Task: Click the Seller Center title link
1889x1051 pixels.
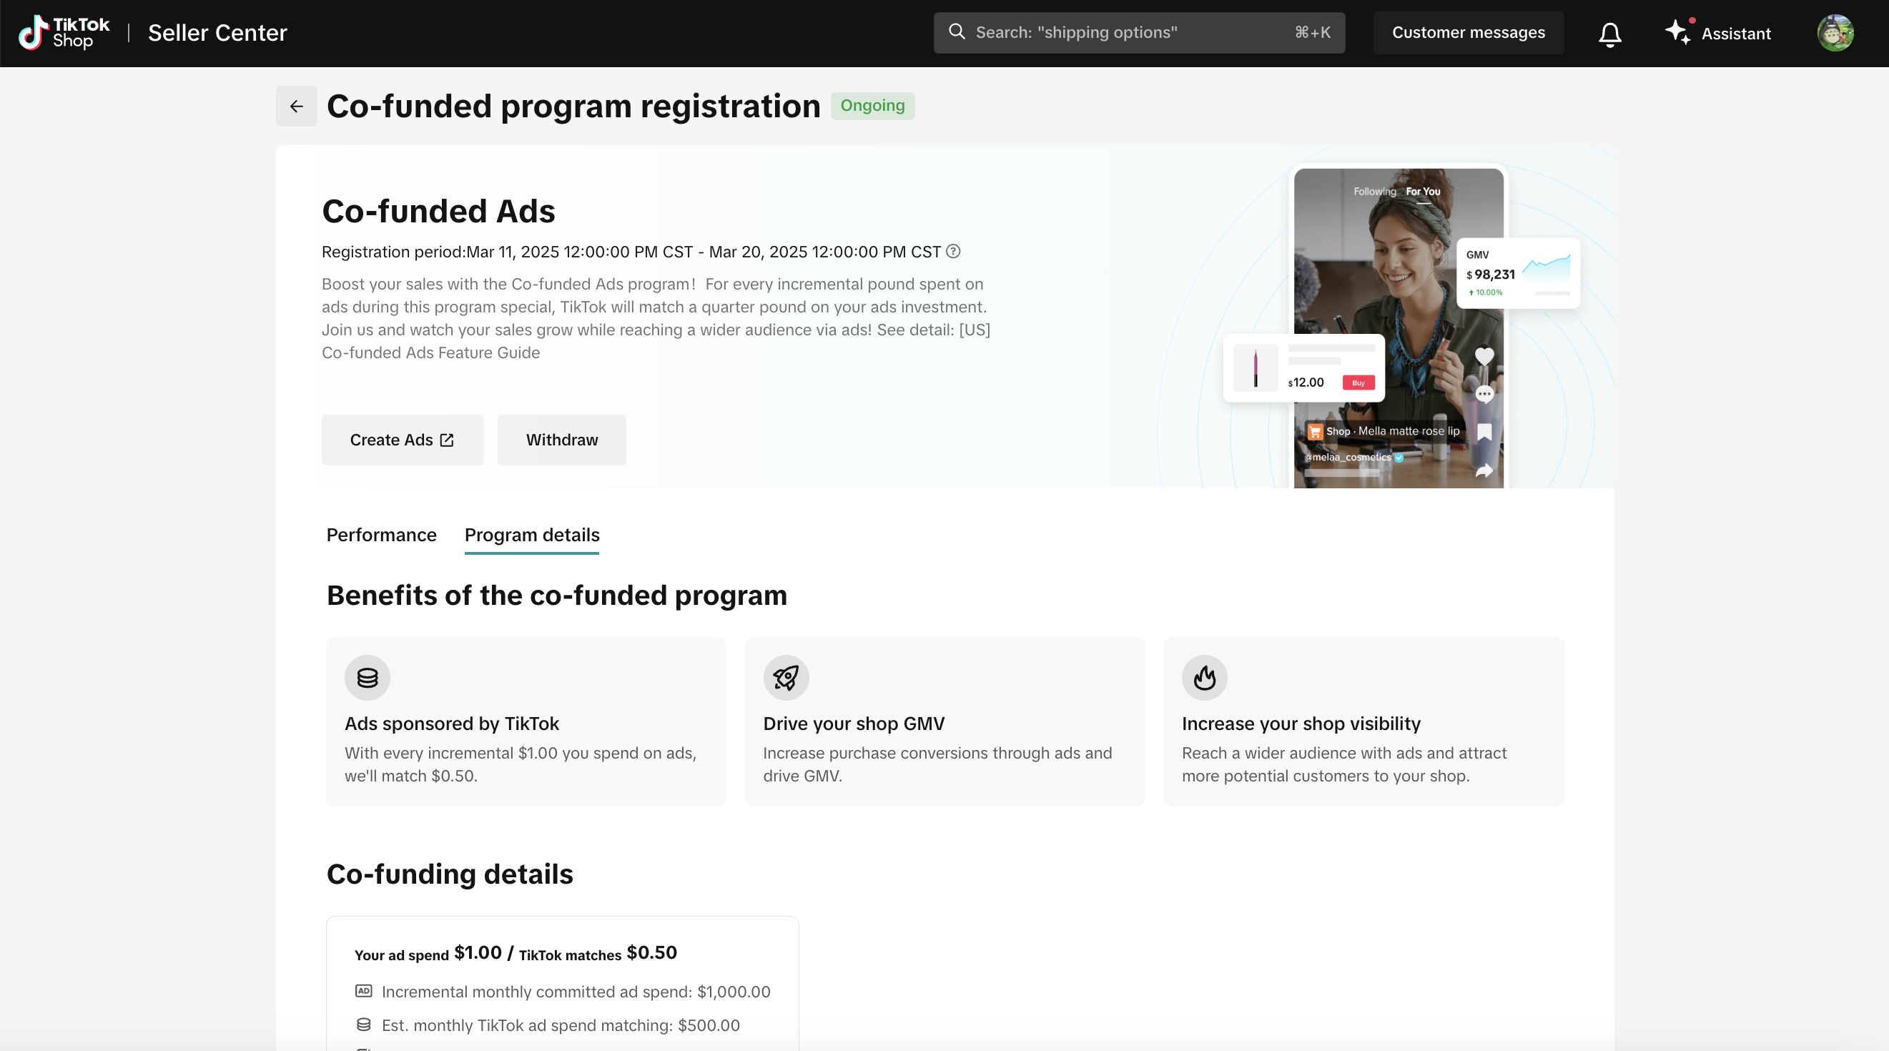Action: pos(217,33)
